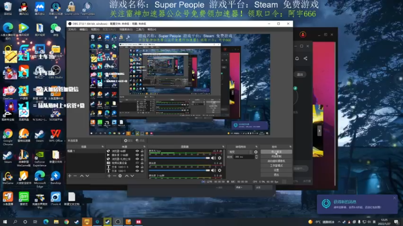Expand the Scenes dock options icon
403x226 pixels.
[x=103, y=147]
